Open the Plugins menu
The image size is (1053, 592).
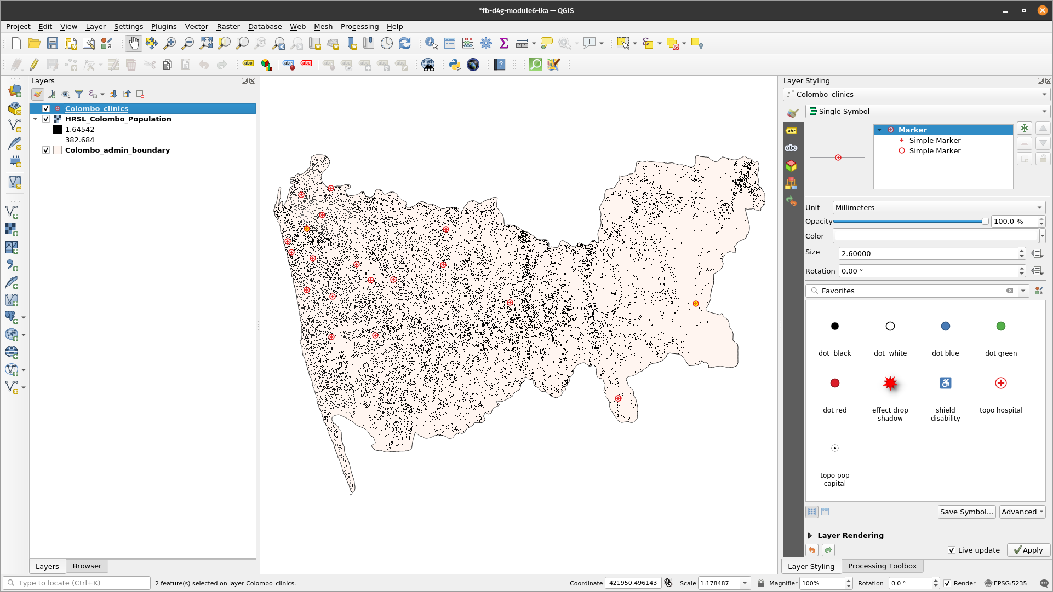click(x=163, y=26)
